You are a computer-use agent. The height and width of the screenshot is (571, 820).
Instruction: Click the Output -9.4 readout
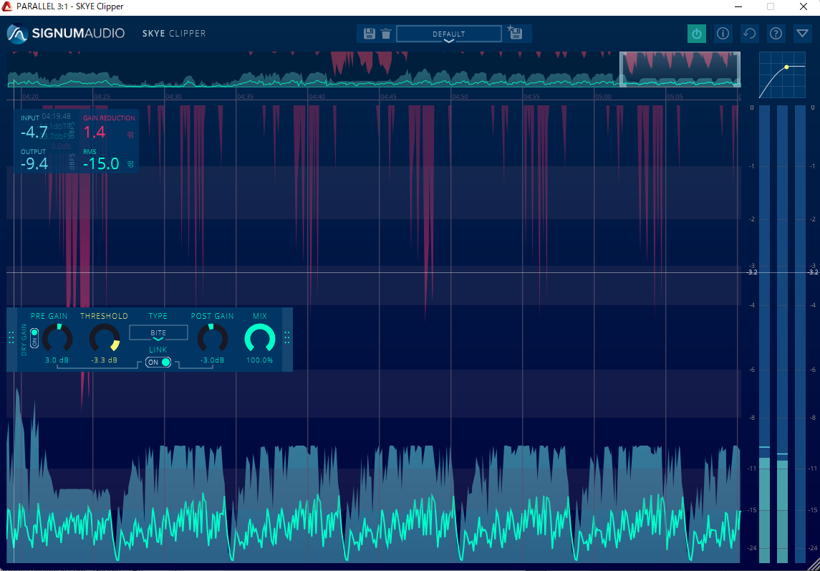point(34,164)
